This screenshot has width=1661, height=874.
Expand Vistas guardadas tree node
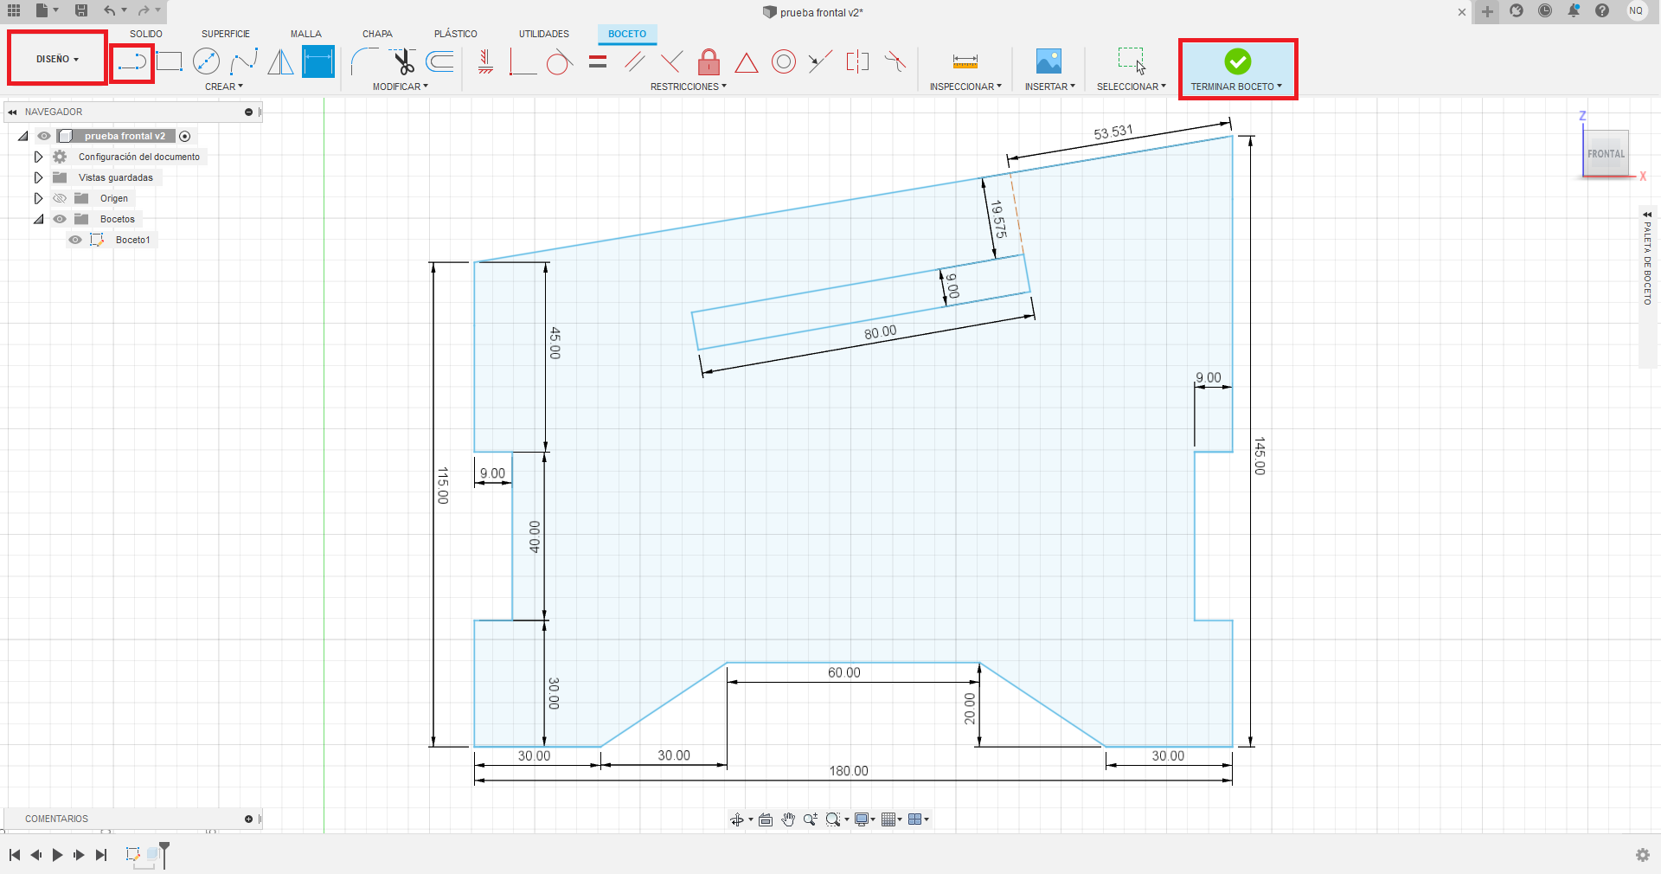(x=38, y=177)
